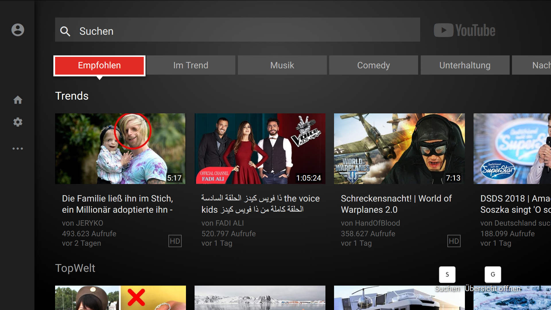Click 'Schreckensnacht! | World of Warplanes 2.0' title
Viewport: 551px width, 310px height.
(396, 204)
